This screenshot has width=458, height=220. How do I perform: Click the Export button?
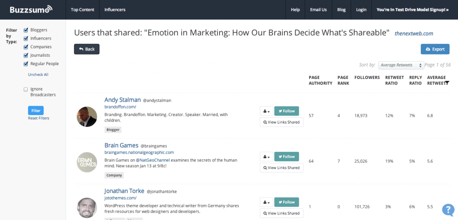(435, 49)
